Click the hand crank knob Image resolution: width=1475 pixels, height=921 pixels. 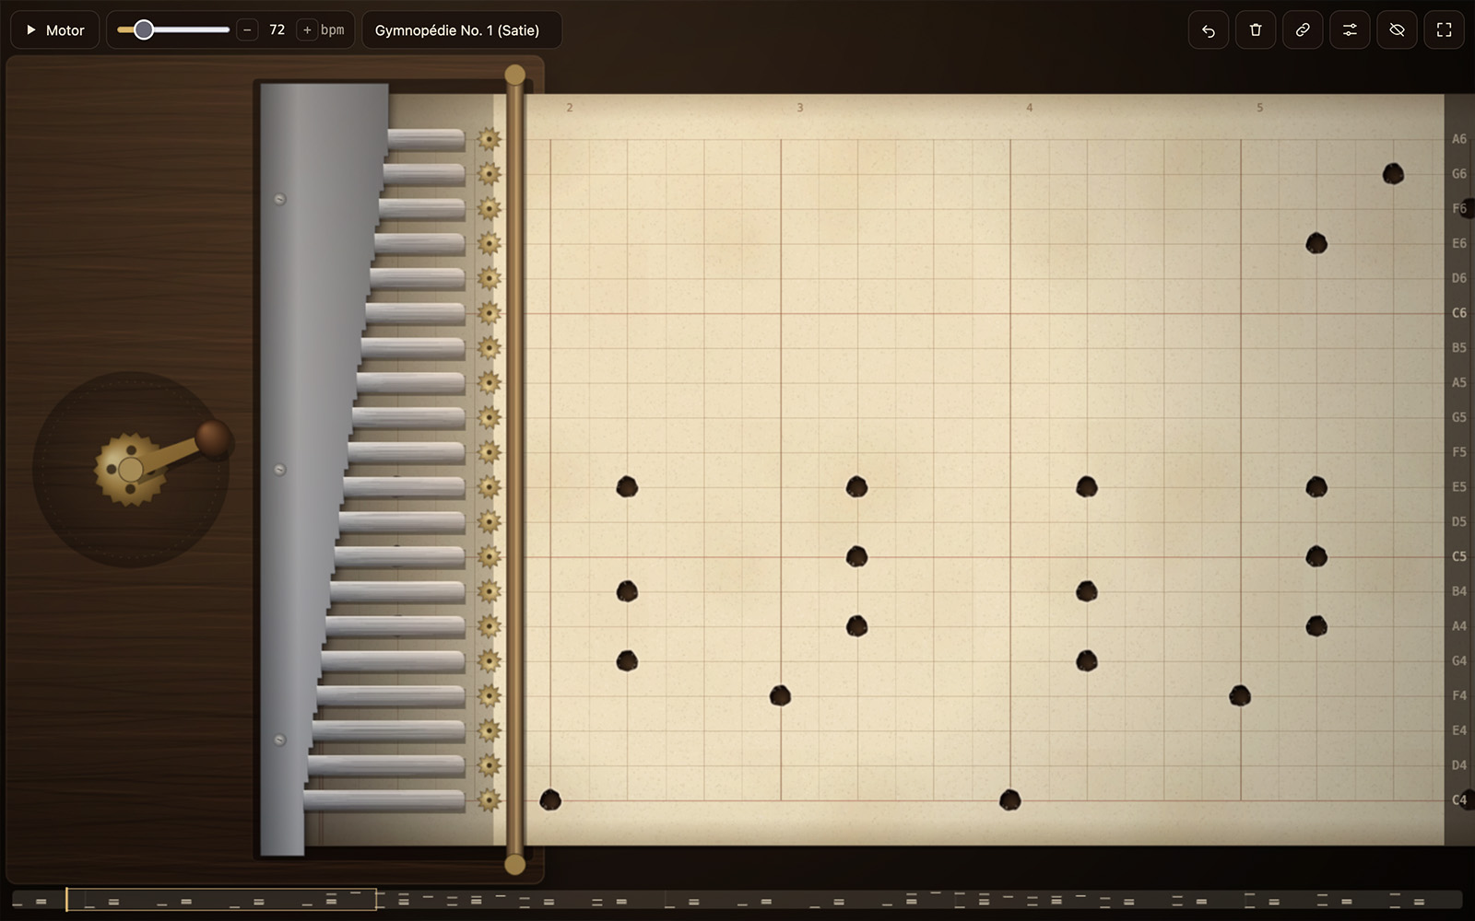[214, 439]
